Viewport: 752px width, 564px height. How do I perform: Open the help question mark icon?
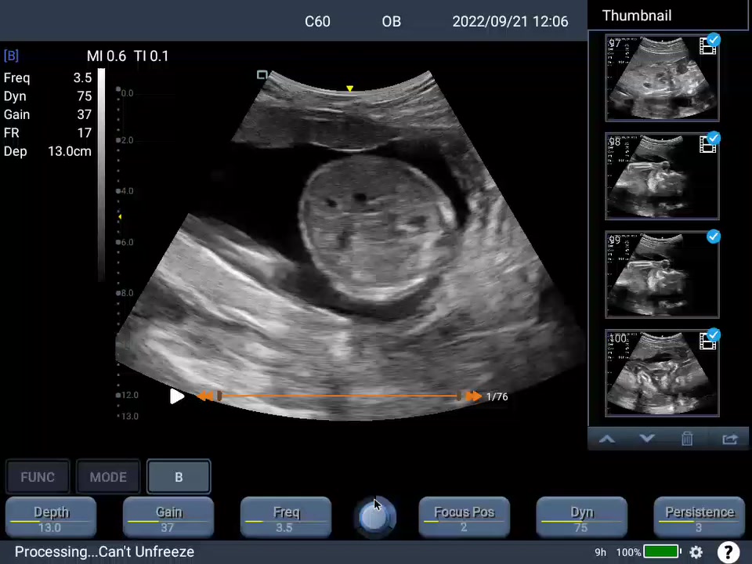[728, 552]
